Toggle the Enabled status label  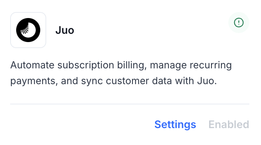(229, 124)
